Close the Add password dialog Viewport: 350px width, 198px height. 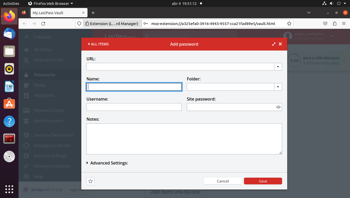280,44
